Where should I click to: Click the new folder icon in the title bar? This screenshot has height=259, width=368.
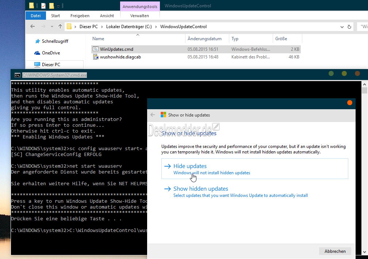click(51, 5)
